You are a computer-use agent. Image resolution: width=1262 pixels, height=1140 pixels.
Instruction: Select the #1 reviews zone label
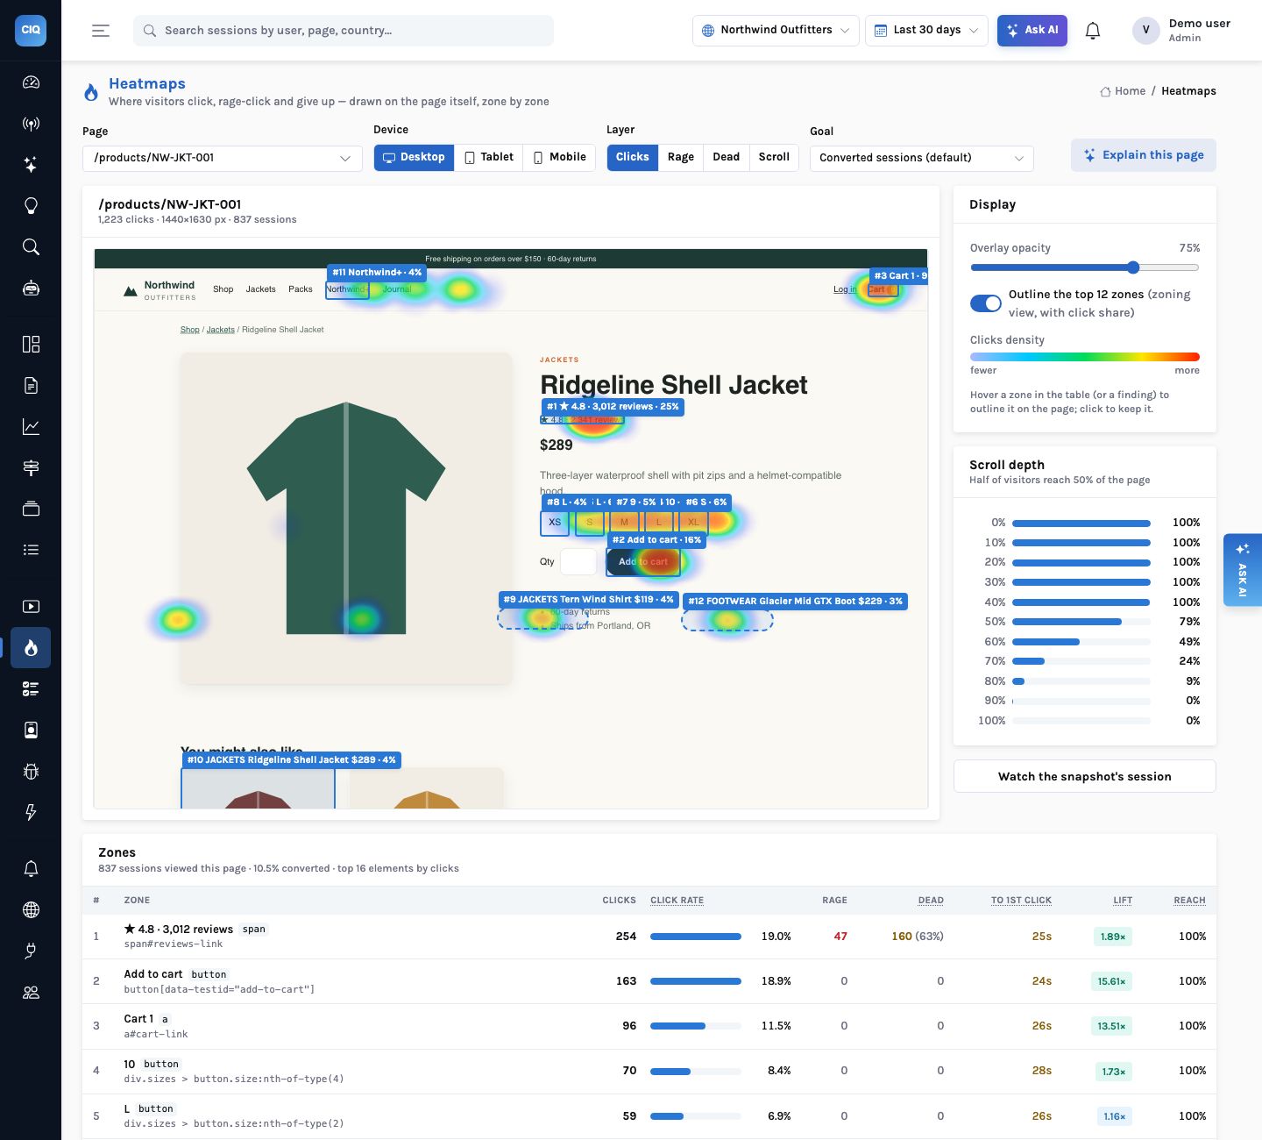click(613, 407)
